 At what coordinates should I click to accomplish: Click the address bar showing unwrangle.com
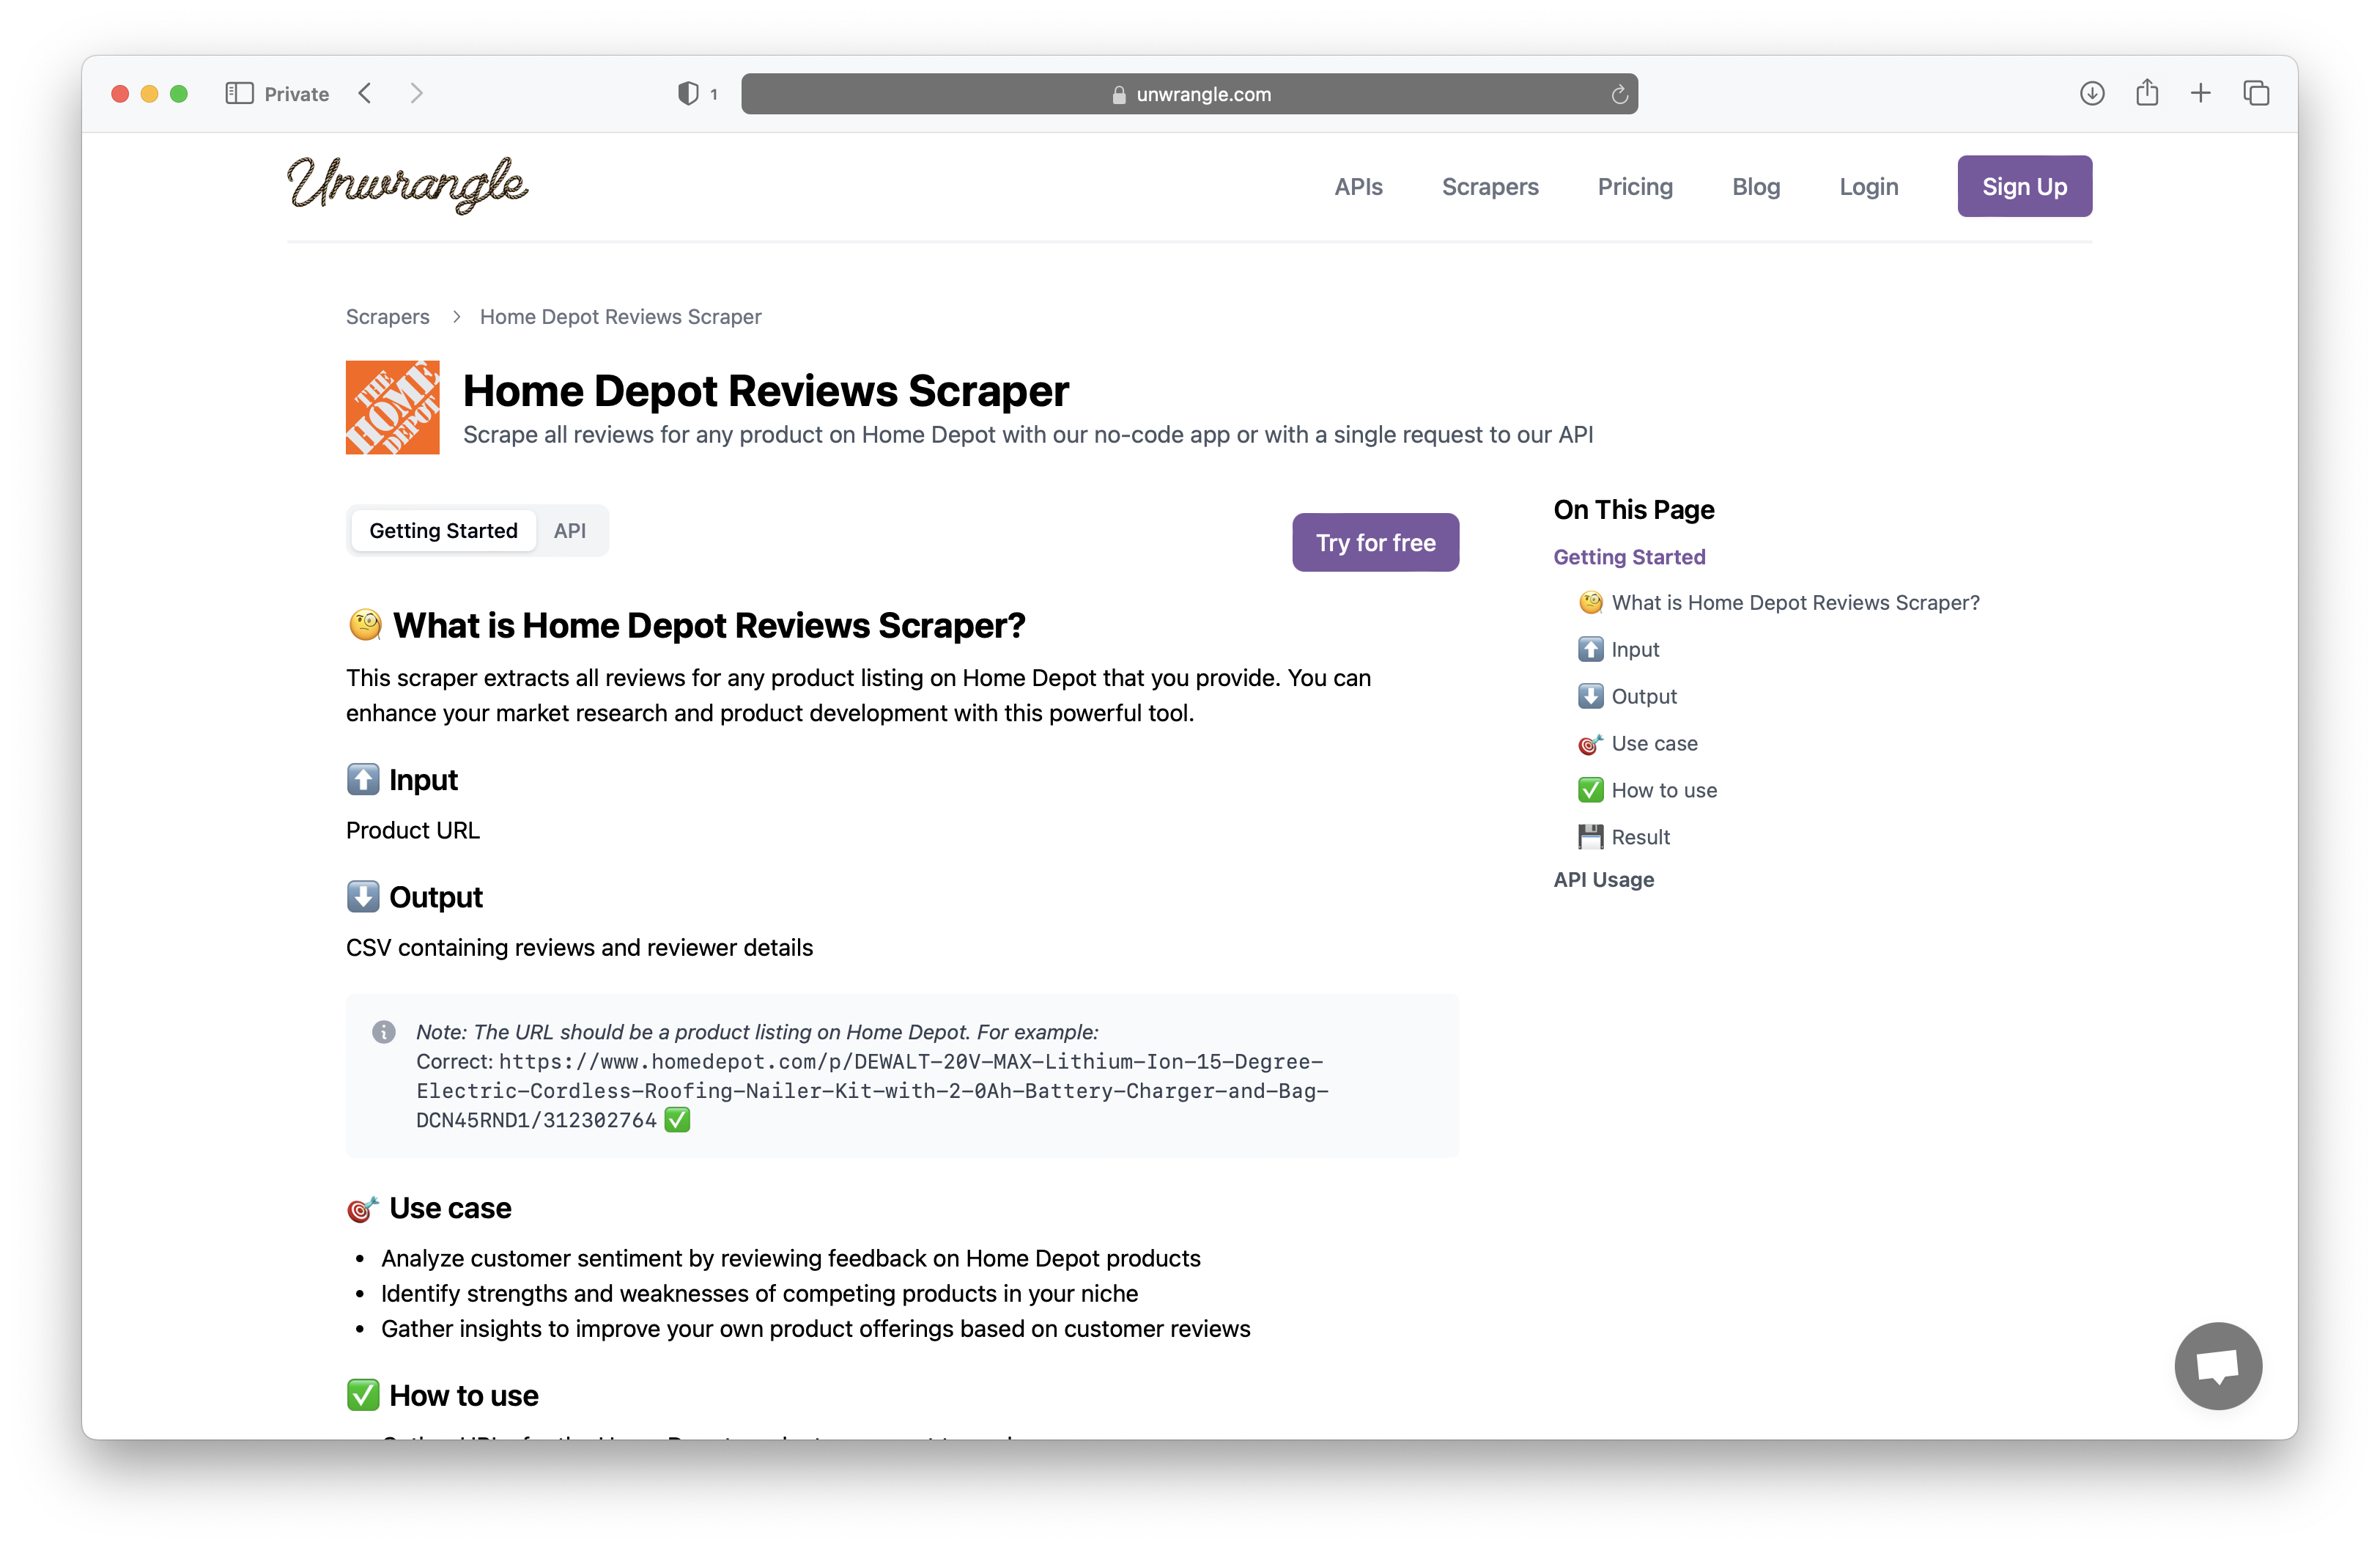(x=1189, y=94)
